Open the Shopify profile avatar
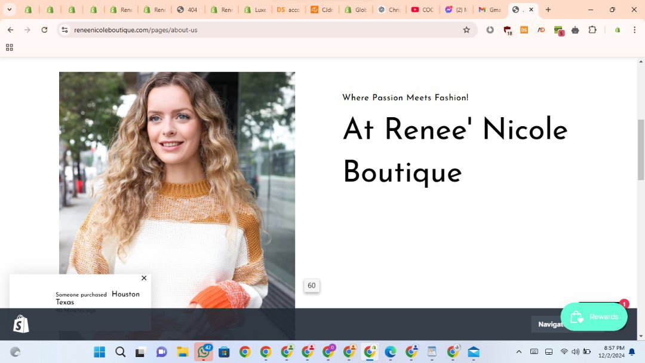This screenshot has height=363, width=645. click(618, 30)
